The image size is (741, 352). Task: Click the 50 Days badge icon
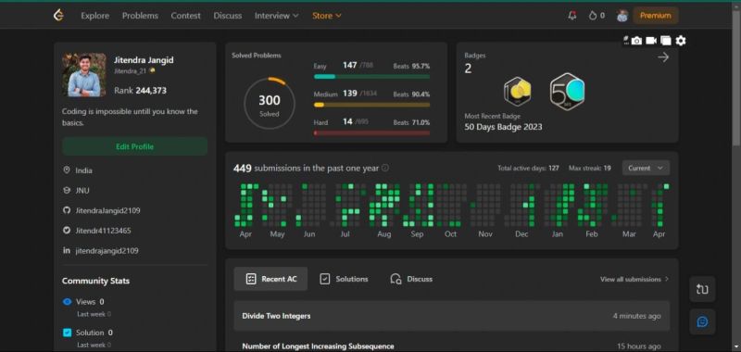[567, 91]
